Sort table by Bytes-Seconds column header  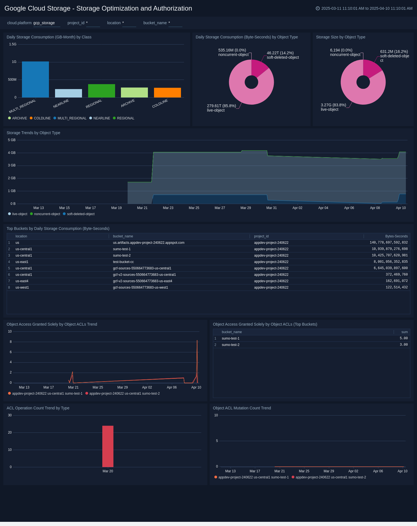396,236
